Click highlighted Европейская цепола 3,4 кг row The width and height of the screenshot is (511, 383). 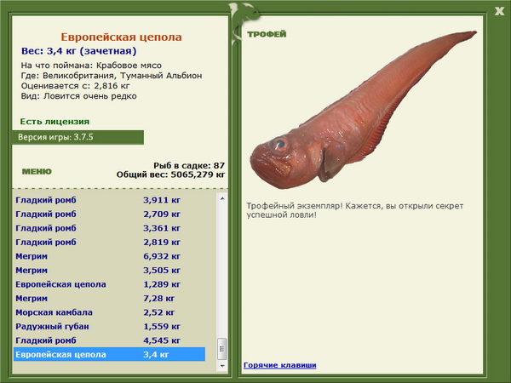click(x=110, y=354)
